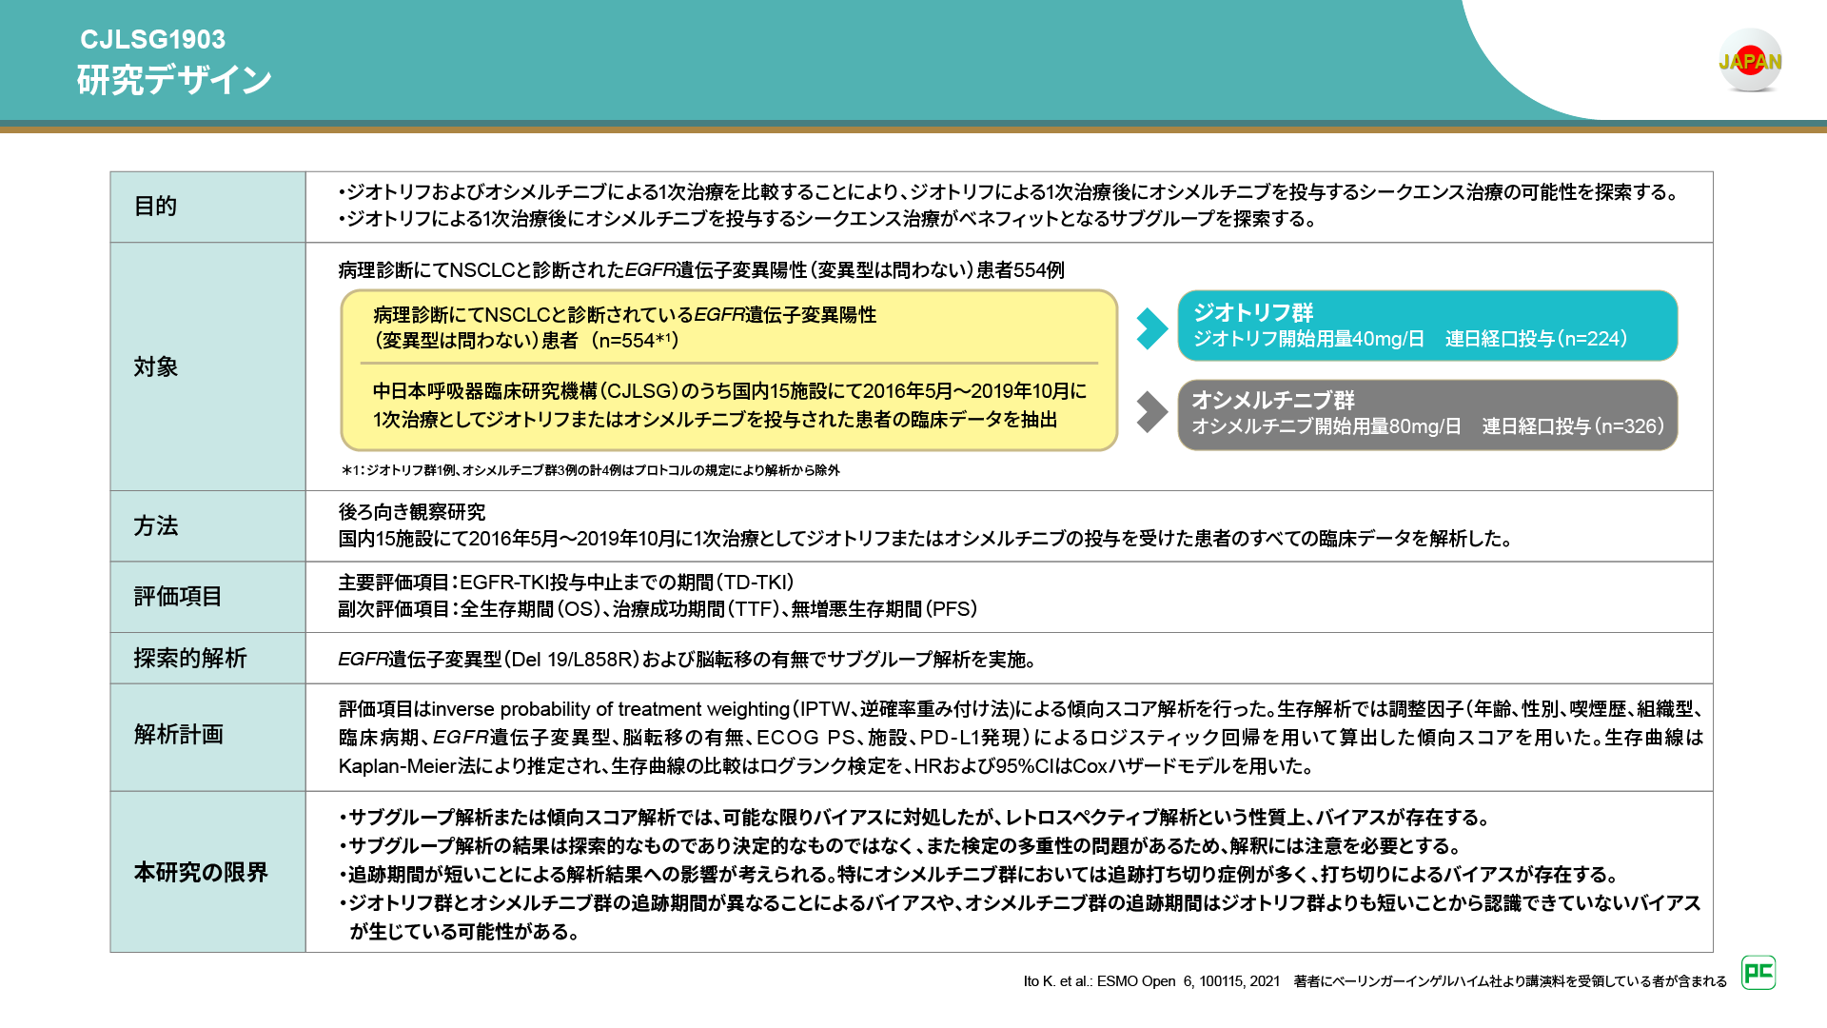This screenshot has height=1028, width=1827.
Task: Click the green PC icon at bottom right
Action: click(1758, 972)
